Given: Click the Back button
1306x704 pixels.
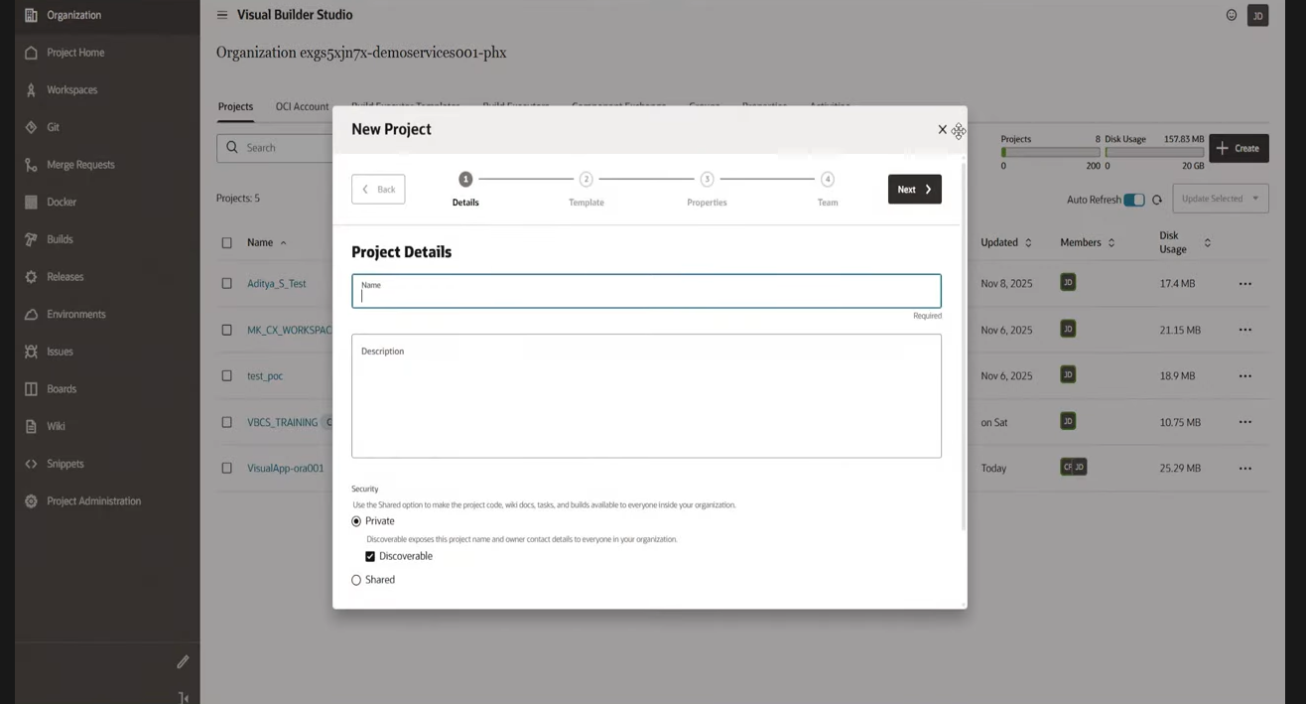Looking at the screenshot, I should pyautogui.click(x=378, y=190).
